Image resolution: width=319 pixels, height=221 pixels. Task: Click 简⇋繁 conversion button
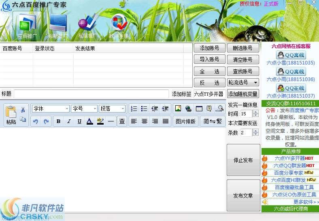tap(213, 121)
